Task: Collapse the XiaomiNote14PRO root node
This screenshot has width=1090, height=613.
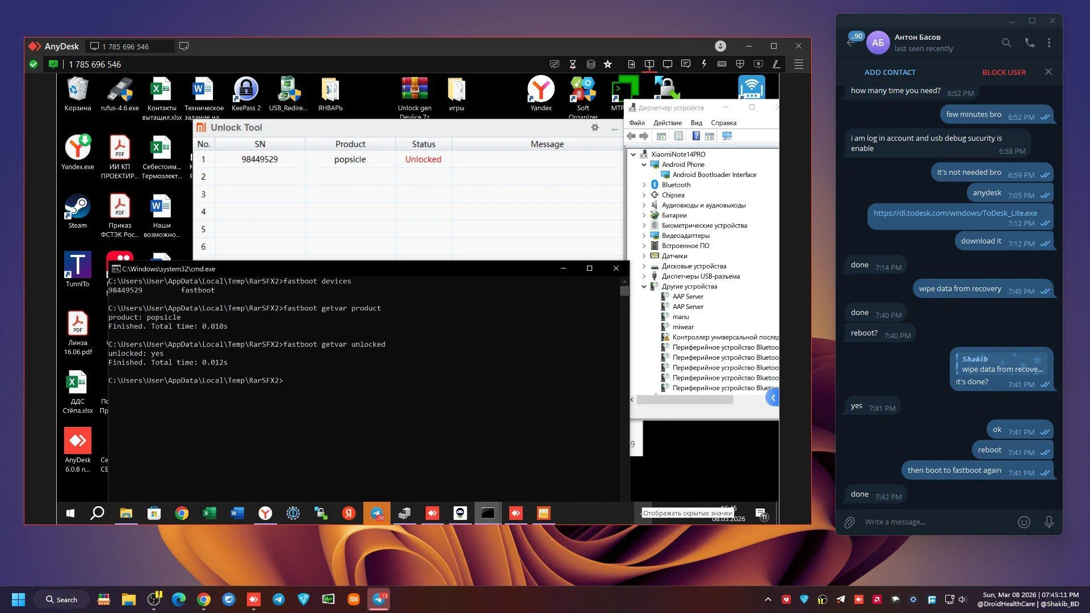Action: point(633,154)
